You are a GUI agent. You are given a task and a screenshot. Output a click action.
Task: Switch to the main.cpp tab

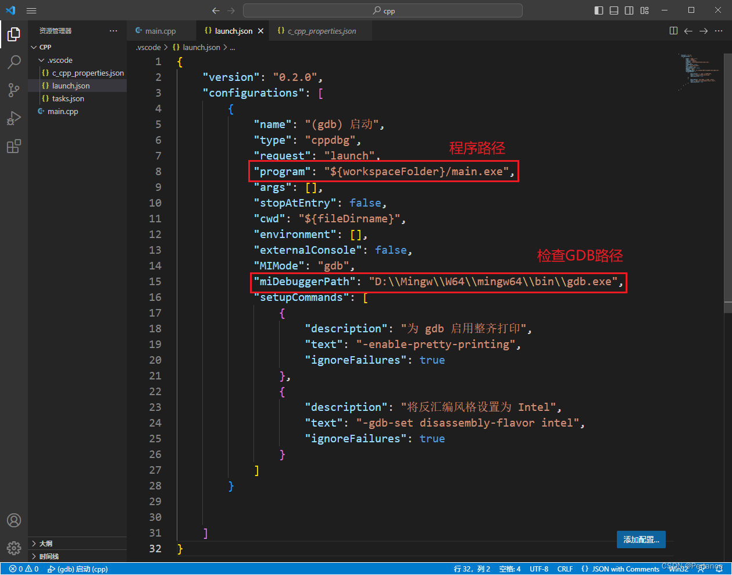click(x=162, y=31)
